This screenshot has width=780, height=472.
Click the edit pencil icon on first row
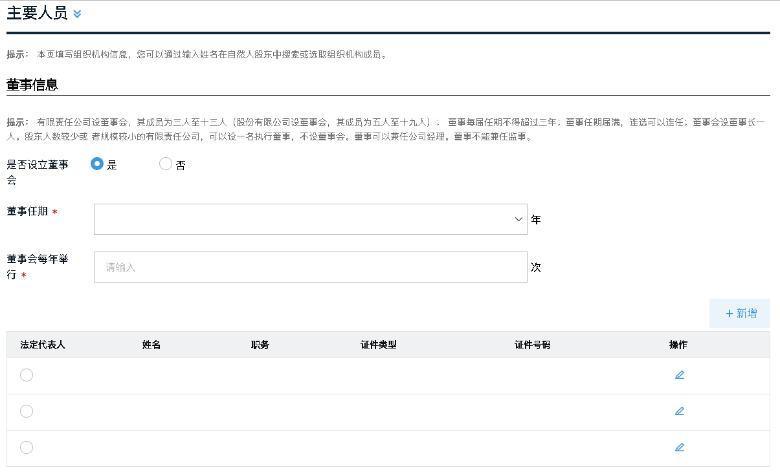click(680, 374)
